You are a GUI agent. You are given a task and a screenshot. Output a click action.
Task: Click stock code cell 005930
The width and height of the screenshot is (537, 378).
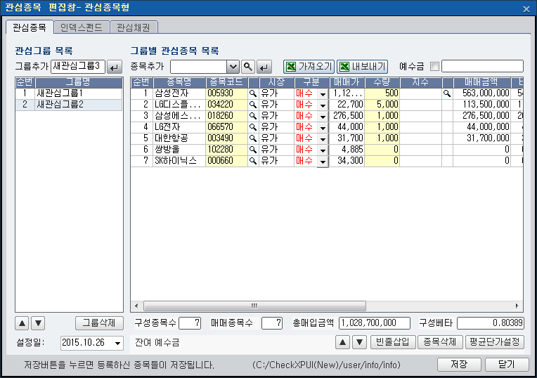tap(226, 93)
